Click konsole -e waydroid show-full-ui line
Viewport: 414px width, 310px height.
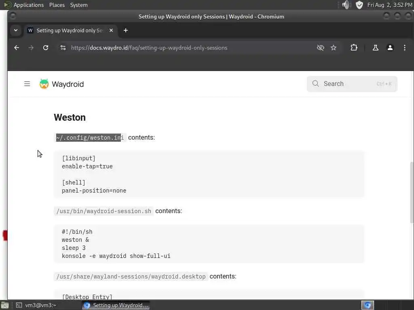point(116,256)
